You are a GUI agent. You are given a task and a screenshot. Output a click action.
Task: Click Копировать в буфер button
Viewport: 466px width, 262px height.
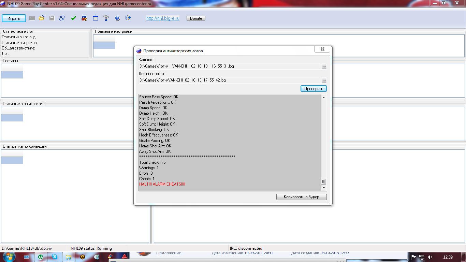302,197
